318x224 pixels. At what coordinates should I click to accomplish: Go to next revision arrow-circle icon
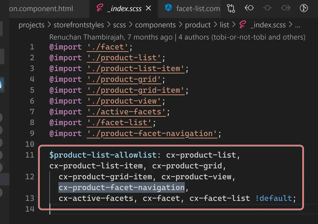[x=286, y=8]
